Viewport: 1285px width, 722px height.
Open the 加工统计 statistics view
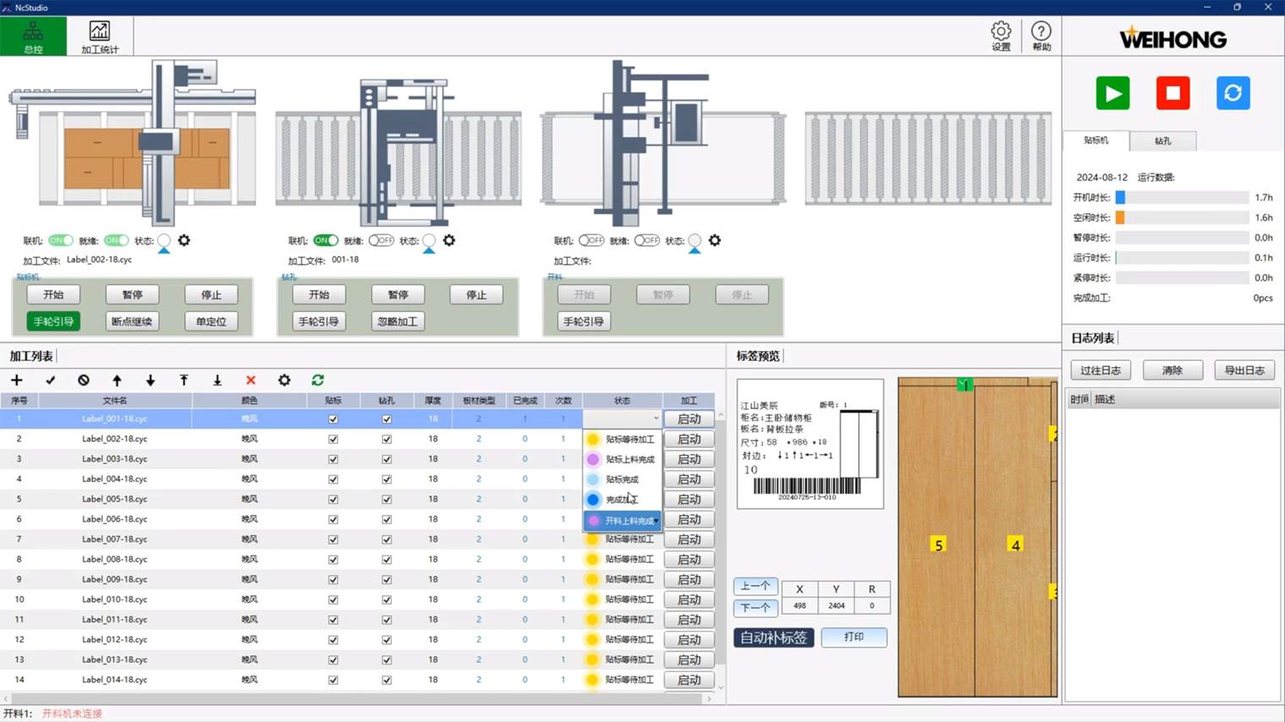[100, 37]
